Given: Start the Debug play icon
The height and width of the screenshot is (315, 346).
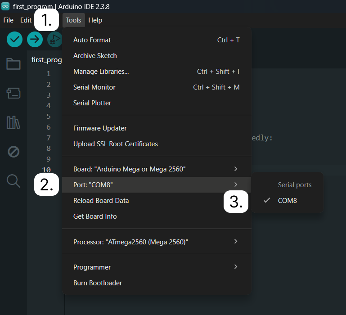Looking at the screenshot, I should pos(55,40).
